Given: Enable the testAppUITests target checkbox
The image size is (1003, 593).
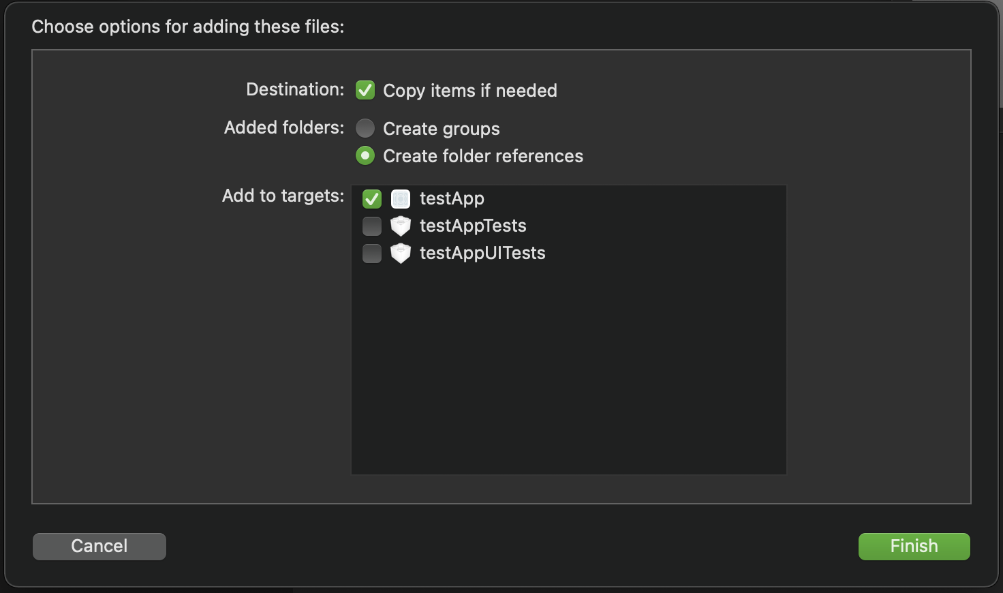Looking at the screenshot, I should coord(372,253).
